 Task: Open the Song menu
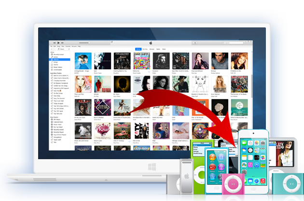[58, 46]
